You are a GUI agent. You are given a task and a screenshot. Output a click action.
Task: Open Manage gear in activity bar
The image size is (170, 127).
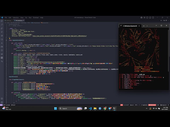2,102
